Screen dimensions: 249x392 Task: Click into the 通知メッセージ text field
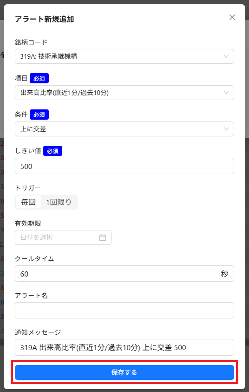124,347
